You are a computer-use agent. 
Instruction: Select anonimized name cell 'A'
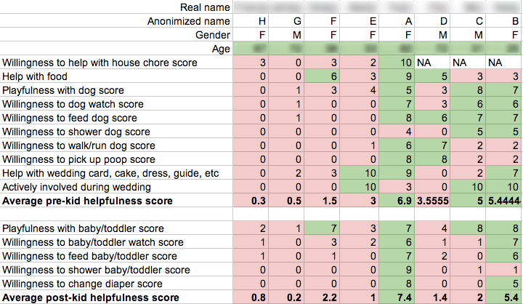pyautogui.click(x=397, y=21)
